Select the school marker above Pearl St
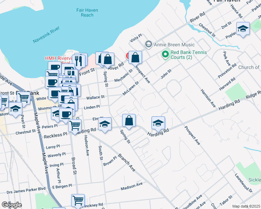This screenshot has width=261, height=209. coord(15,109)
